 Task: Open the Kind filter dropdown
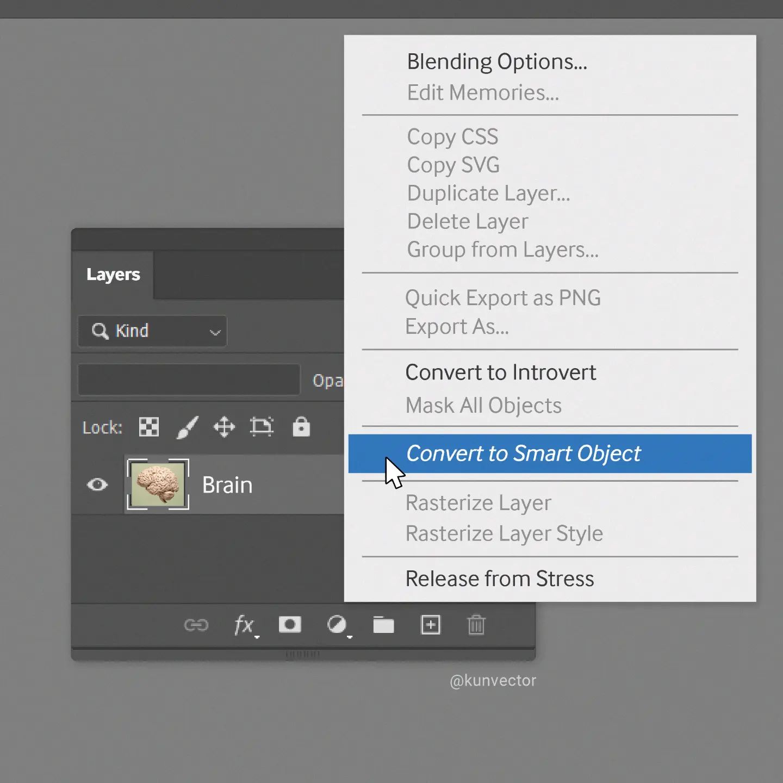(x=152, y=331)
